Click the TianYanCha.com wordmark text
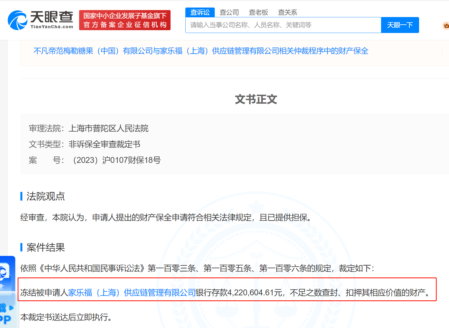Image resolution: width=449 pixels, height=328 pixels. tap(52, 27)
